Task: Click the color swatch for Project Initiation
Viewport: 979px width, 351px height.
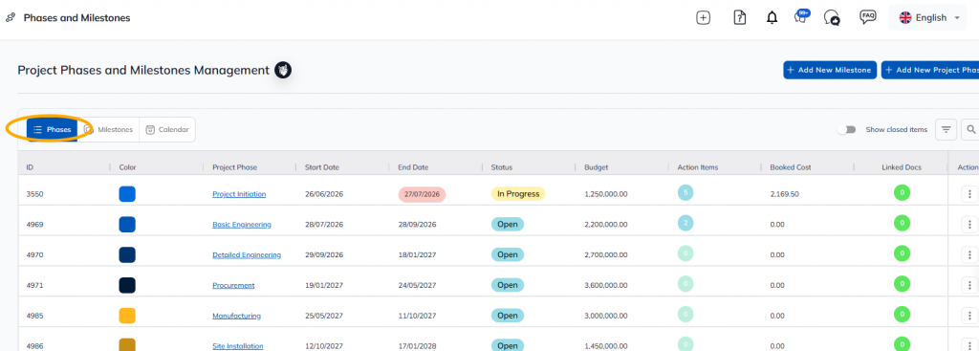Action: 127,193
